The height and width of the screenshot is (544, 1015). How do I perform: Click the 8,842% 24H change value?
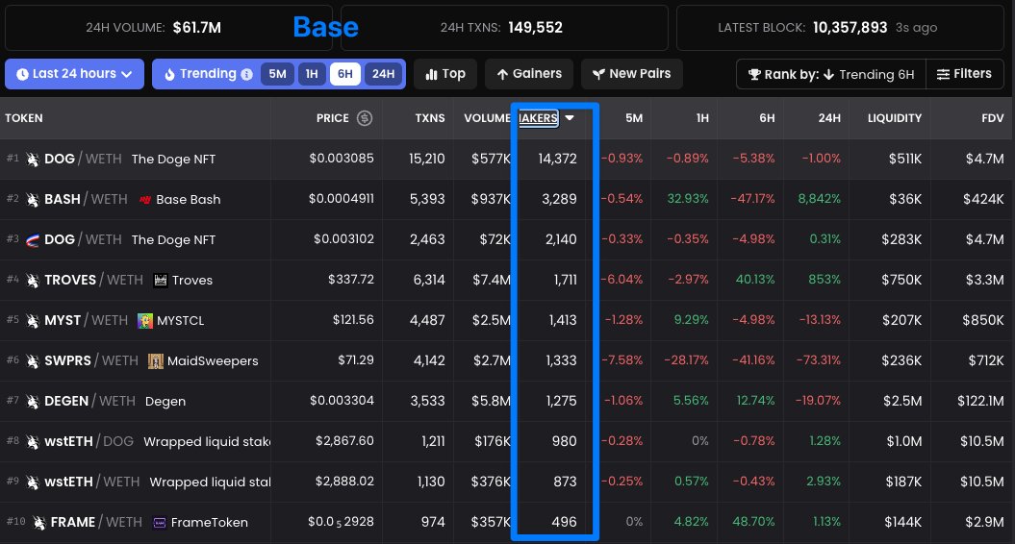(x=819, y=199)
